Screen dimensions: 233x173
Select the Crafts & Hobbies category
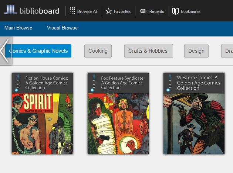tap(149, 51)
